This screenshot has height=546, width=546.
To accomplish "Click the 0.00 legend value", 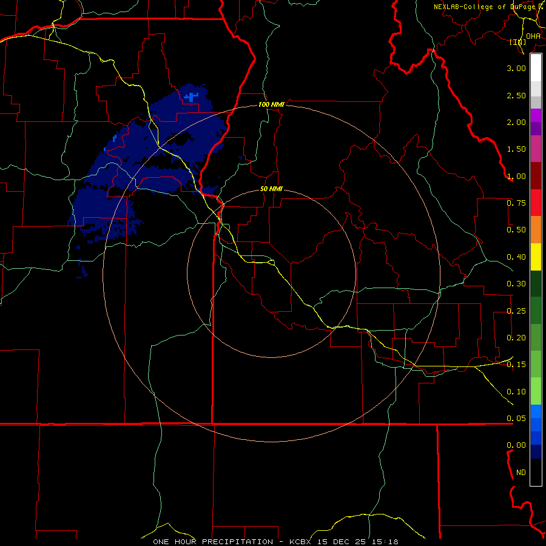I will click(516, 445).
